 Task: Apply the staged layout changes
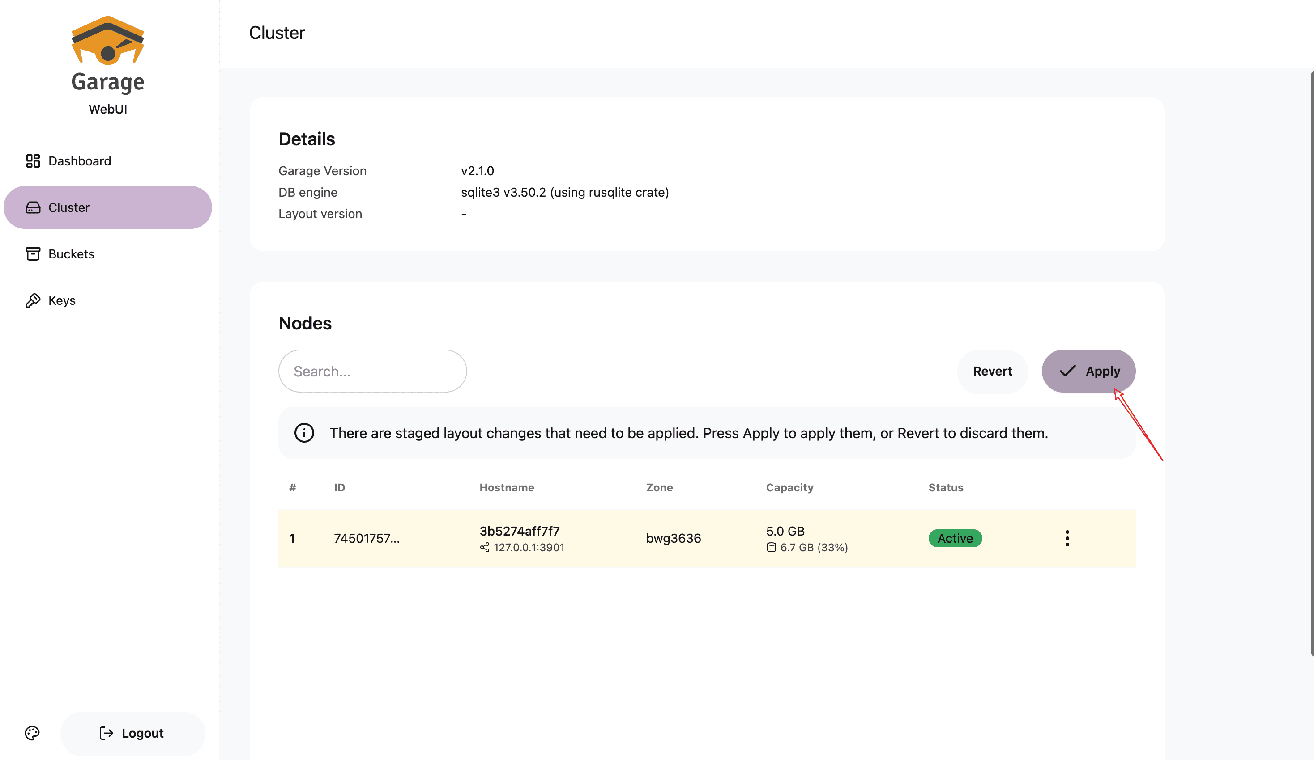[1088, 371]
